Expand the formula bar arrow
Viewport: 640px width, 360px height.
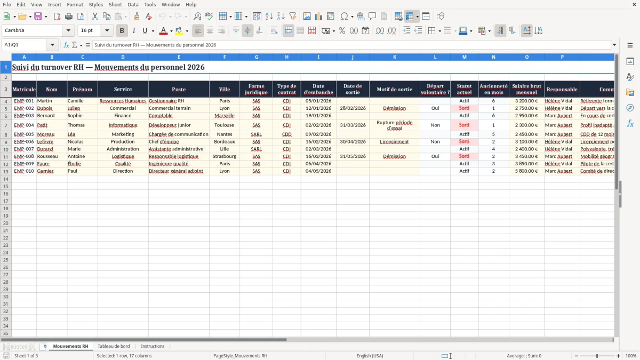[614, 45]
